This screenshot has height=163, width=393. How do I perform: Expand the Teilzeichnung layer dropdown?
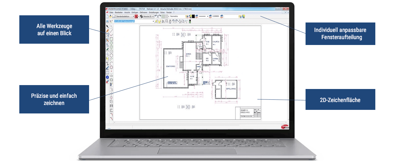click(154, 22)
